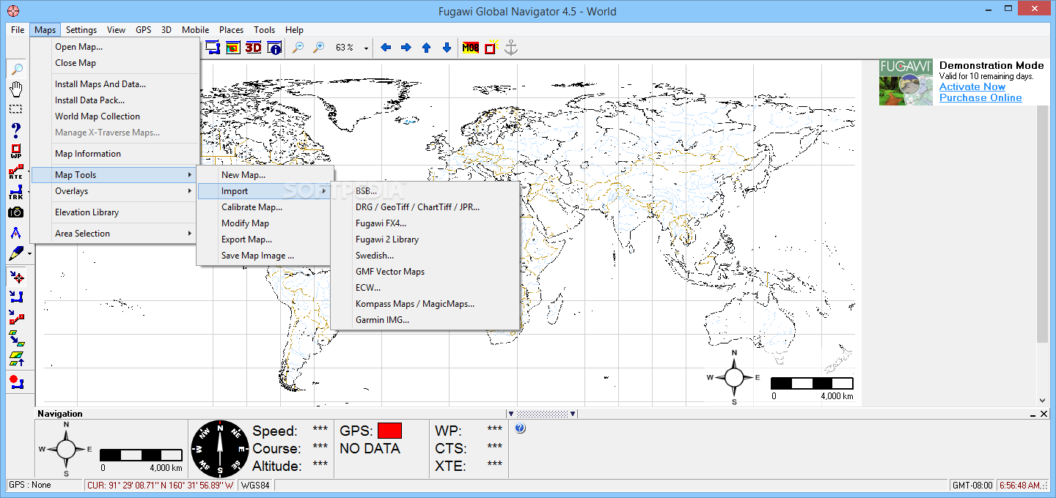Select the dashed rectangle selection tool
Screen dimensions: 1056x498
[x=16, y=109]
